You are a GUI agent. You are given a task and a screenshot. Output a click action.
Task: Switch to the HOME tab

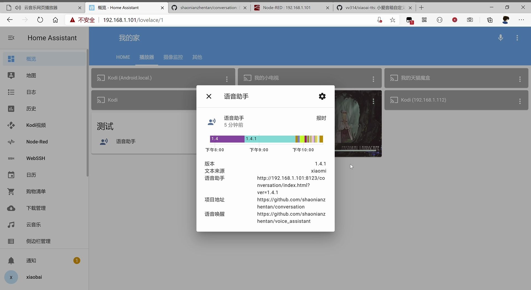click(123, 57)
